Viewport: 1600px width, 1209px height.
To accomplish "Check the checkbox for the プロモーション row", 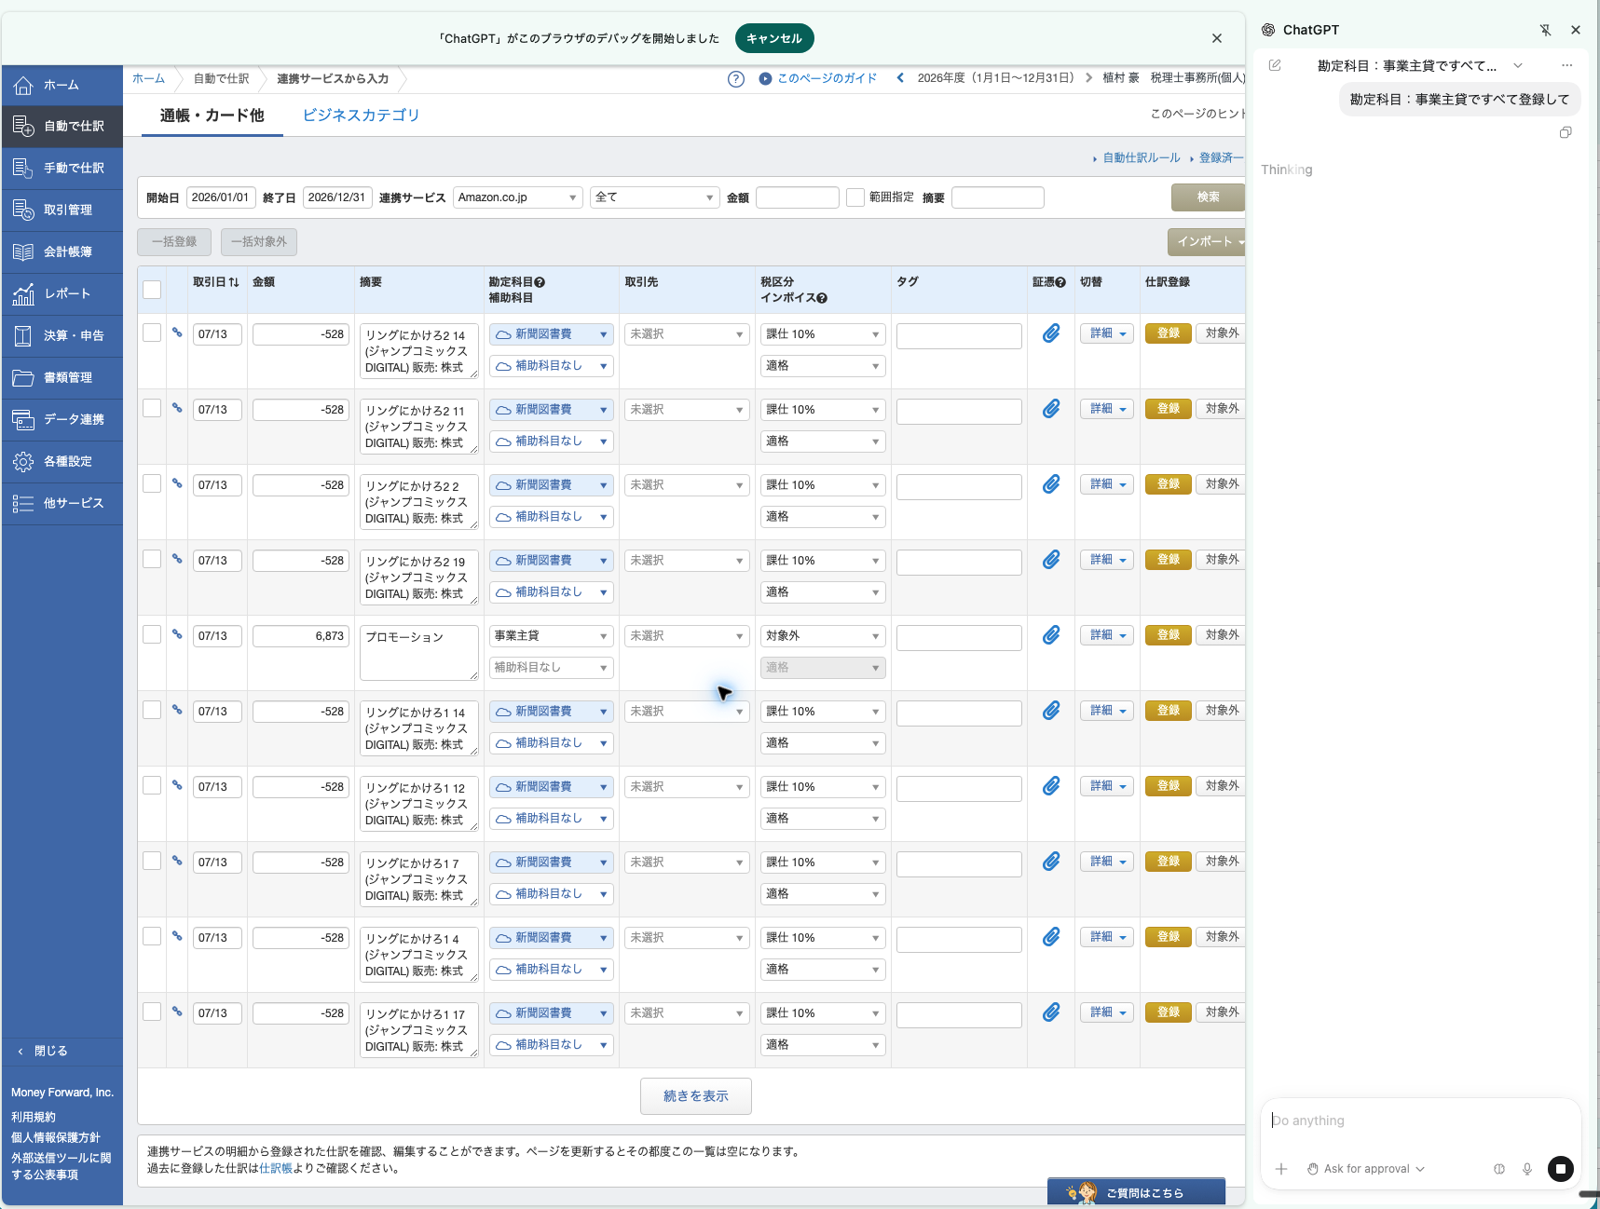I will (x=152, y=634).
